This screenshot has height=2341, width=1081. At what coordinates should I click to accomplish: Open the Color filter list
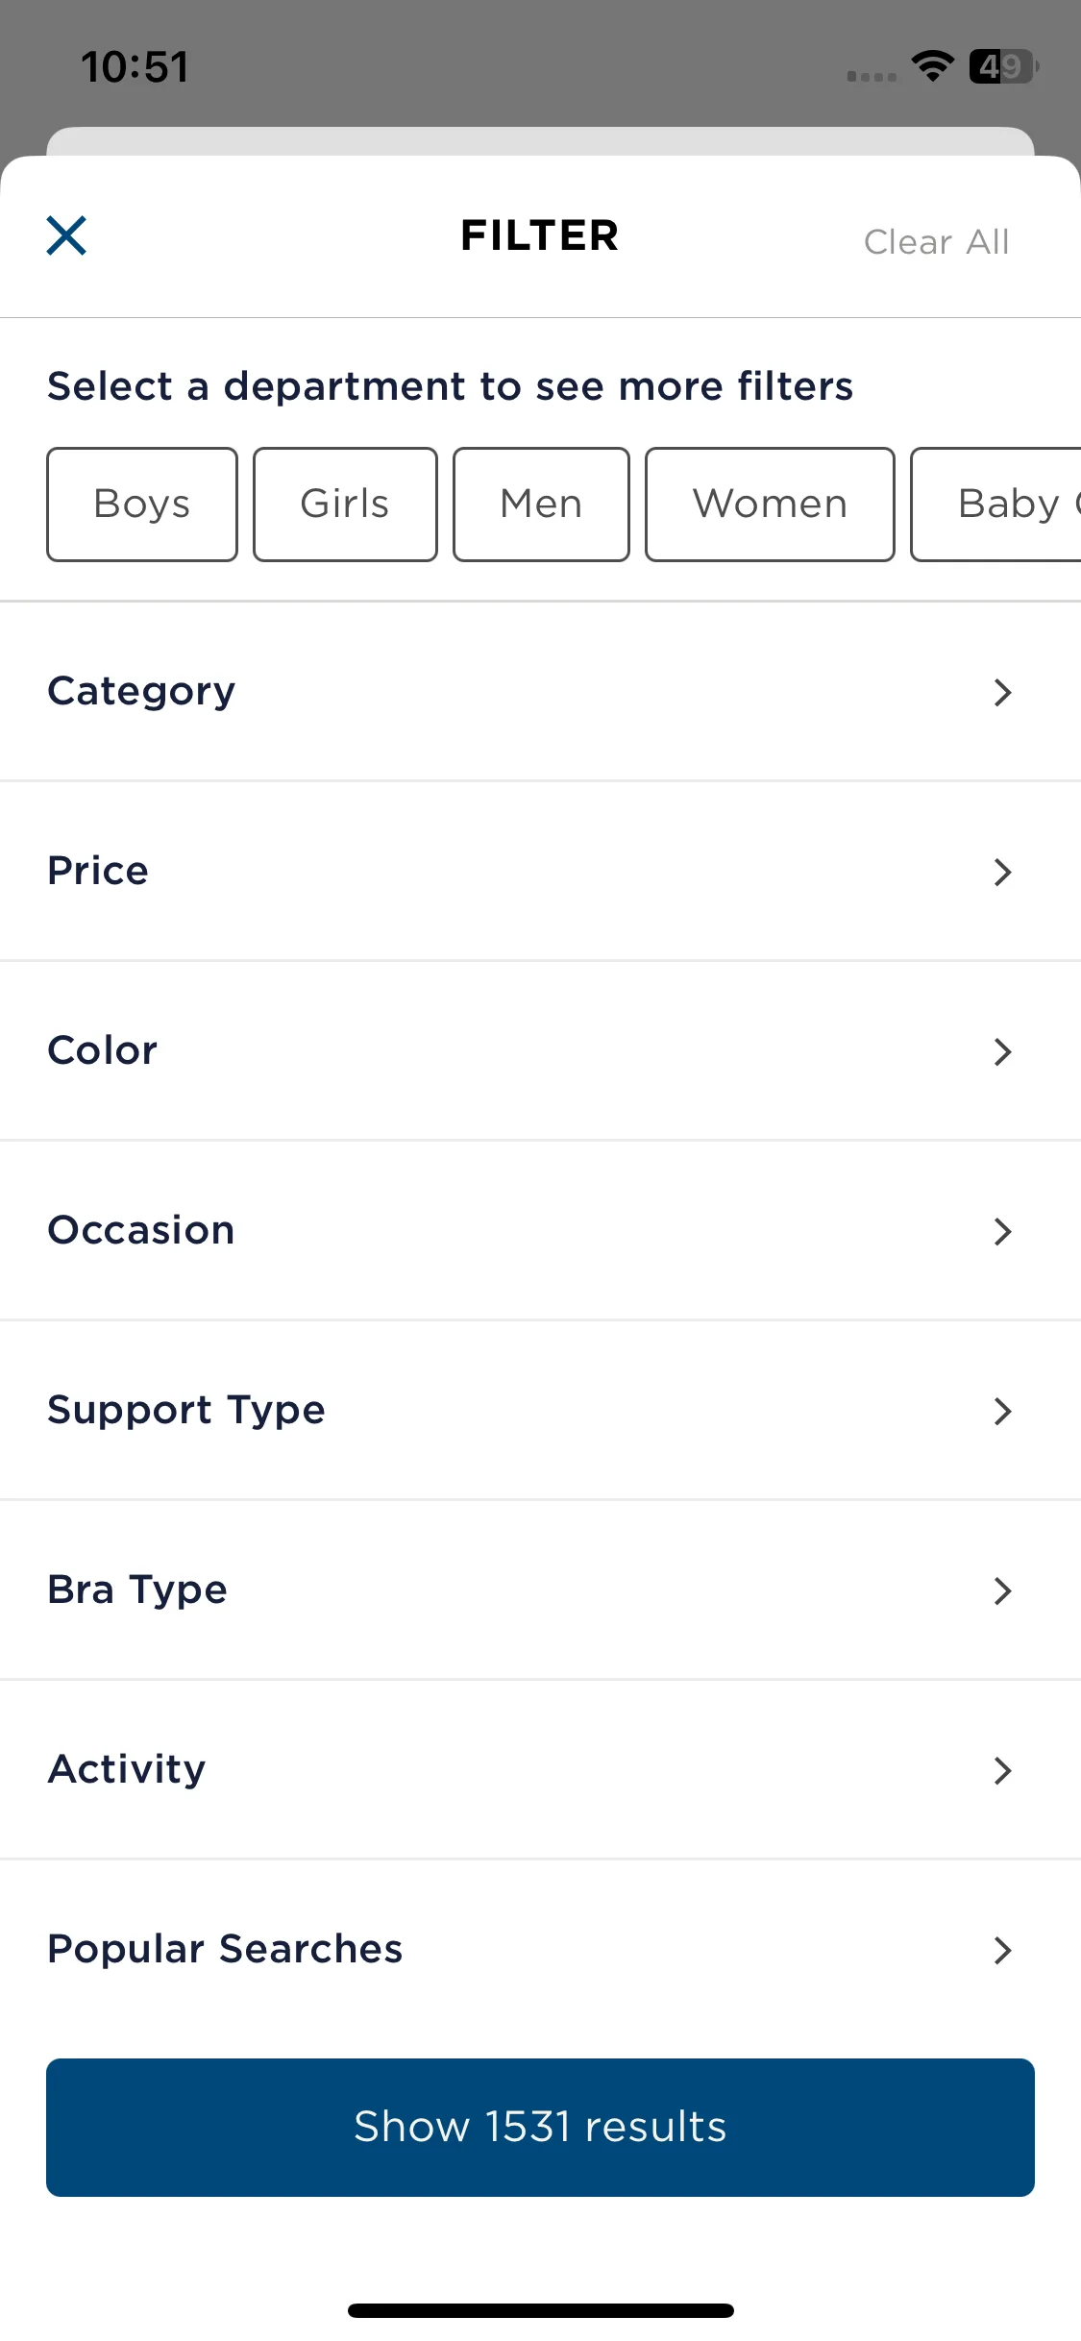(540, 1051)
